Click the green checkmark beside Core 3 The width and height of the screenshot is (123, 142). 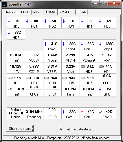[x=100, y=112]
